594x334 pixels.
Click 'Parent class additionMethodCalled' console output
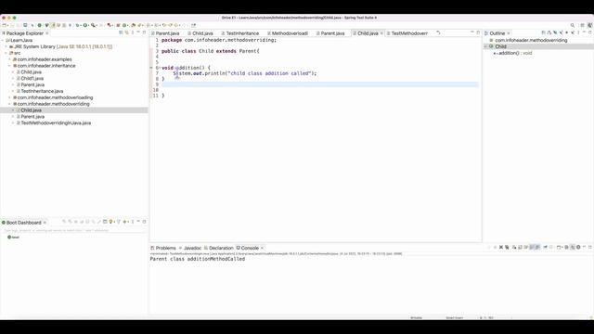point(198,259)
